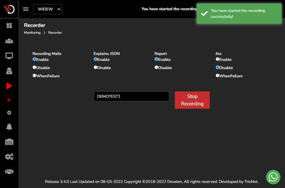Screen dimensions: 285x188
Task: Open the Devaten logo home
Action: point(9,9)
